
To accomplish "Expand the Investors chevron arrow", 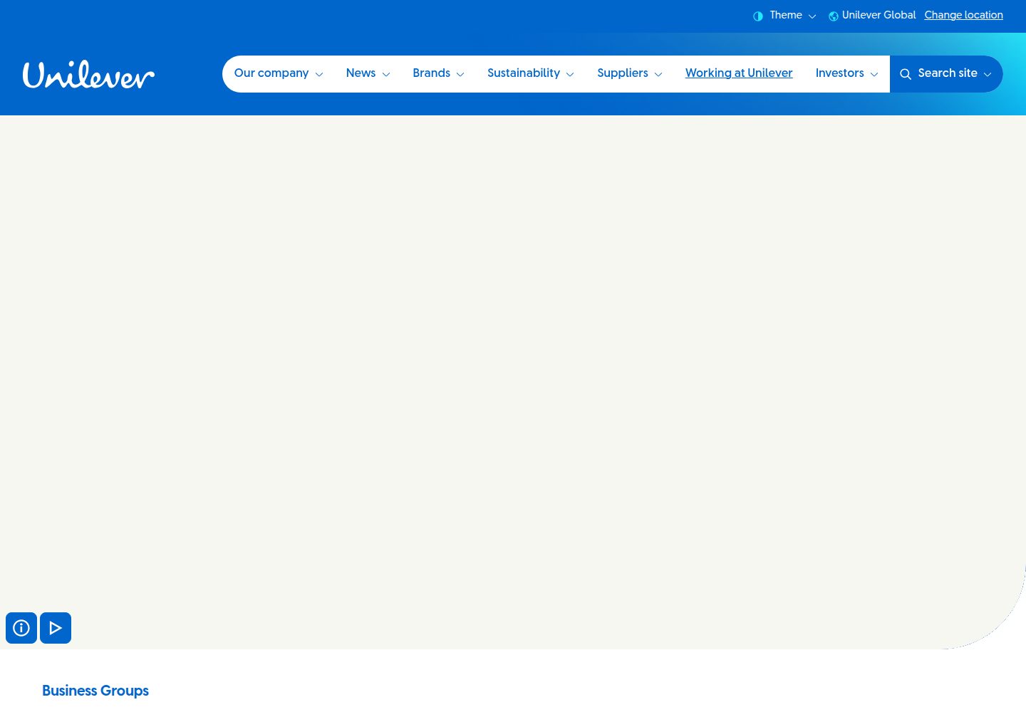I will (x=874, y=74).
